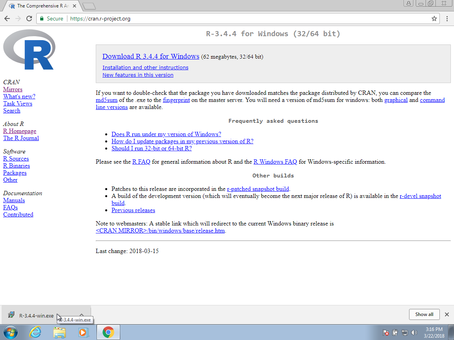
Task: Open the downloaded R-3.4.4-win.exe file
Action: pos(36,316)
